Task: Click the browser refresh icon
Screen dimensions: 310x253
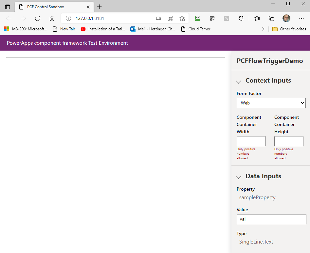Action: click(38, 18)
